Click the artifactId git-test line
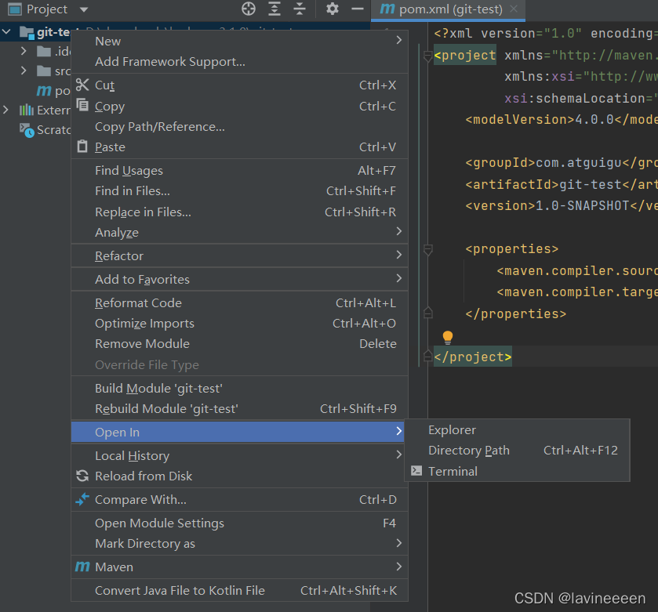 click(562, 184)
